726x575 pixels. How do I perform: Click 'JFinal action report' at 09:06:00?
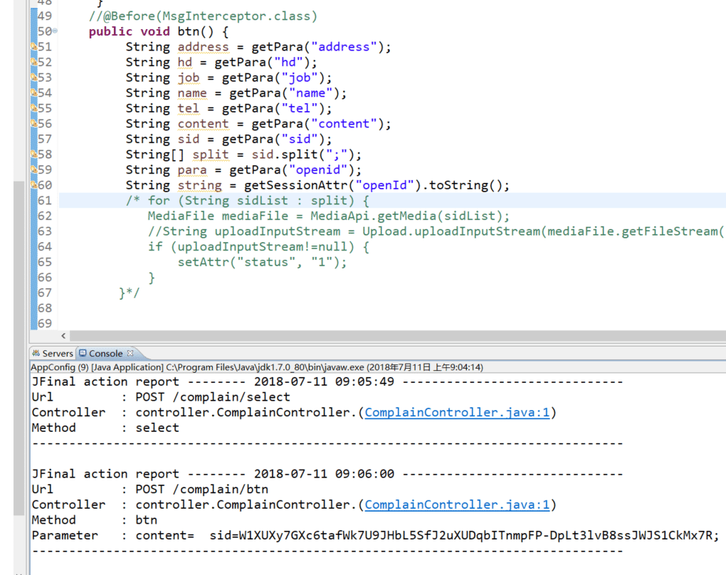(x=105, y=474)
